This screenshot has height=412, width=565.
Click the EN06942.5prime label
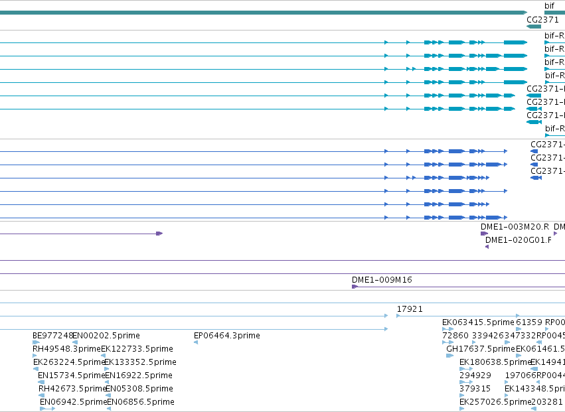coord(74,402)
